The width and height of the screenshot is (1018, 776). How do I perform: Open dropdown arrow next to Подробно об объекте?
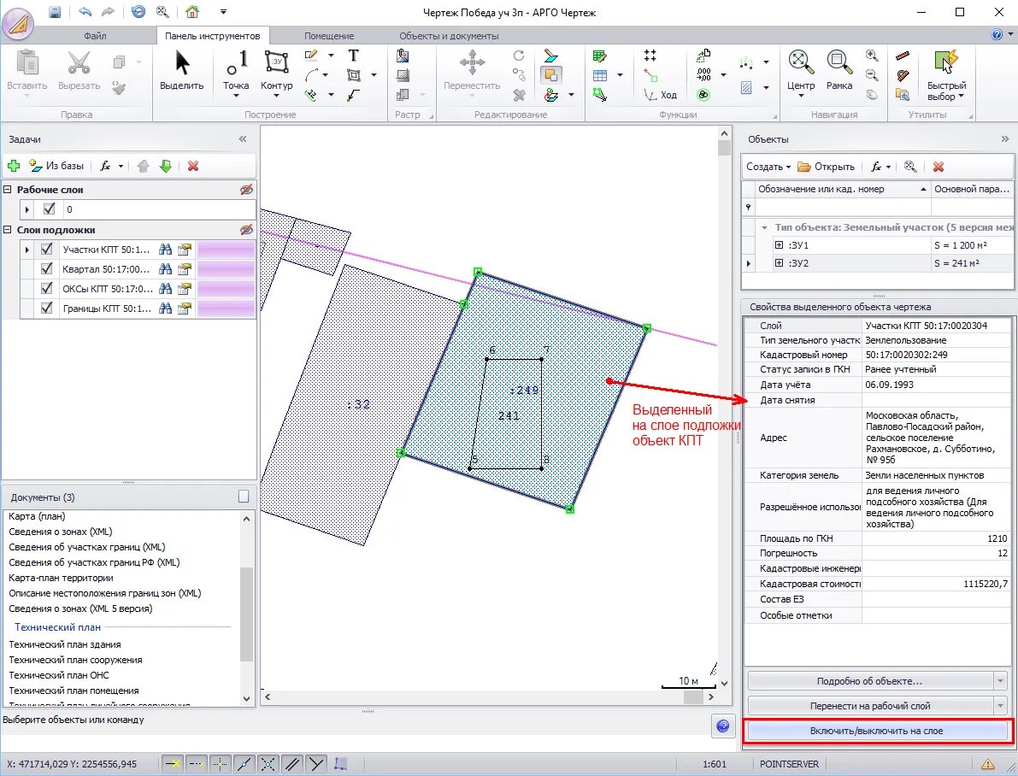(x=1000, y=681)
